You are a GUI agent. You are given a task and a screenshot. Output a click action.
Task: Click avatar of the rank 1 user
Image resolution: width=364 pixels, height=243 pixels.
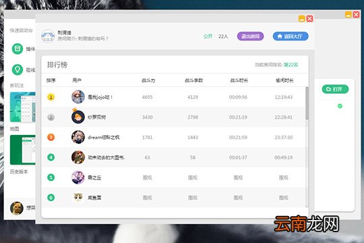78,97
